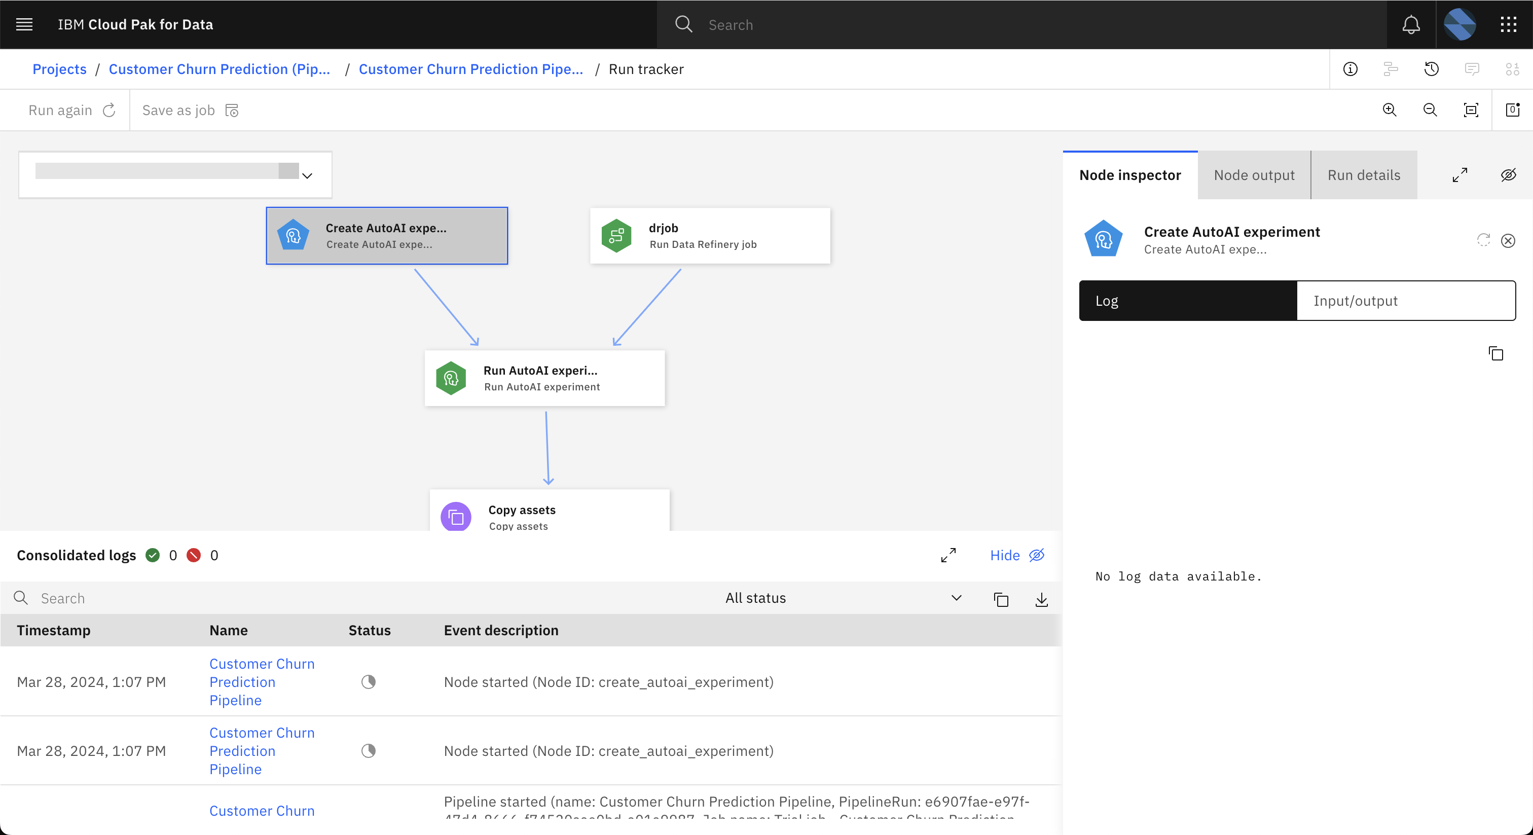Screen dimensions: 1533x835
Task: Select the Create AutoAI experiment node
Action: [387, 236]
